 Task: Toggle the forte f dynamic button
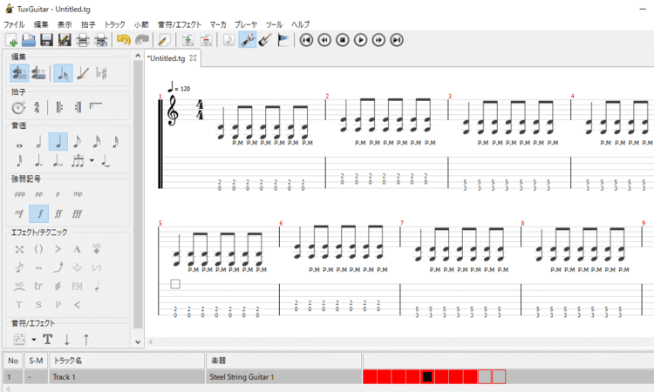tap(38, 213)
